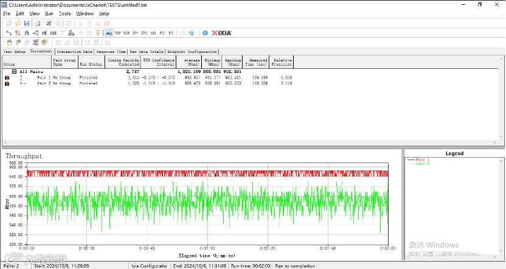
Task: Open the File menu
Action: coord(7,13)
